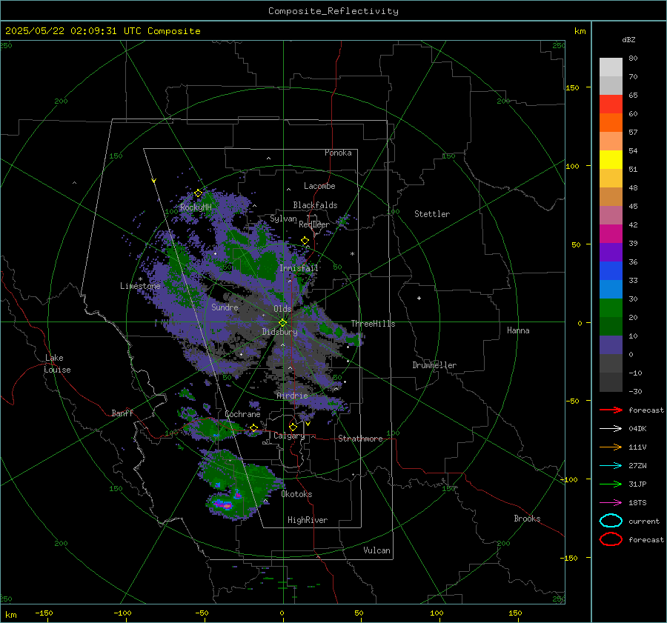
Task: Pick the bright yellow 51-54 dBZ swatch
Action: pos(611,160)
